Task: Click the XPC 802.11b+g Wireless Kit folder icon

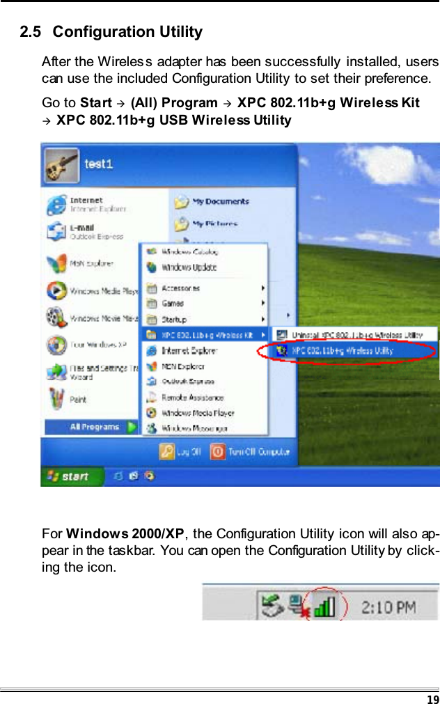Action: tap(152, 335)
